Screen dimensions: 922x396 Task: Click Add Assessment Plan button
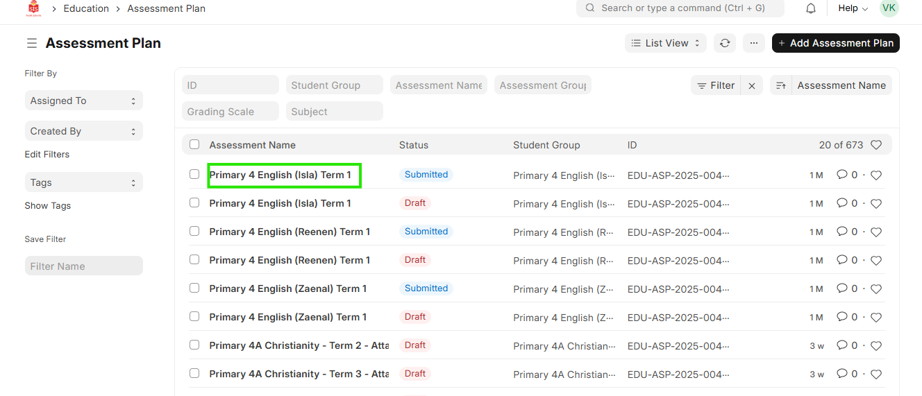(835, 43)
